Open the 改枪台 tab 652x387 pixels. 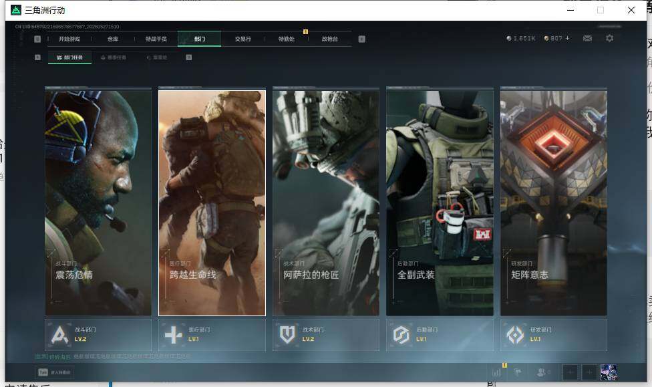330,39
